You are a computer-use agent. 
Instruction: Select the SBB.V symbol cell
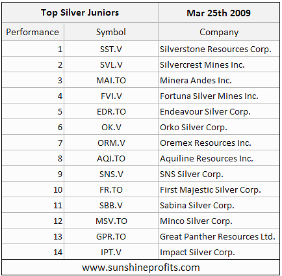point(111,205)
